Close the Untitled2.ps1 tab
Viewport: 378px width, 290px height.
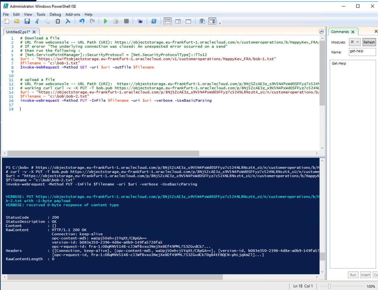point(34,32)
